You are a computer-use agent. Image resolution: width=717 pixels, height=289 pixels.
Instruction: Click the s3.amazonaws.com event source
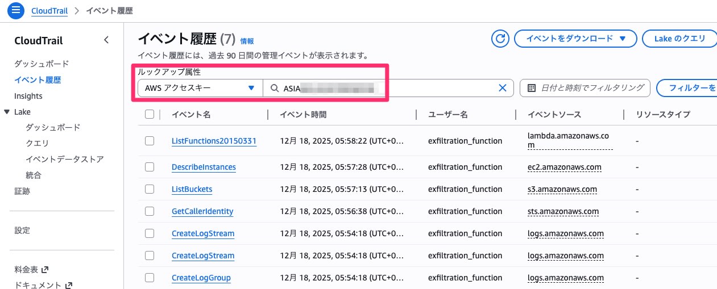tap(562, 189)
